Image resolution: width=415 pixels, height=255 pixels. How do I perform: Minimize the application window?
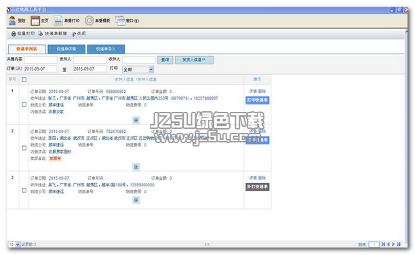coord(392,9)
